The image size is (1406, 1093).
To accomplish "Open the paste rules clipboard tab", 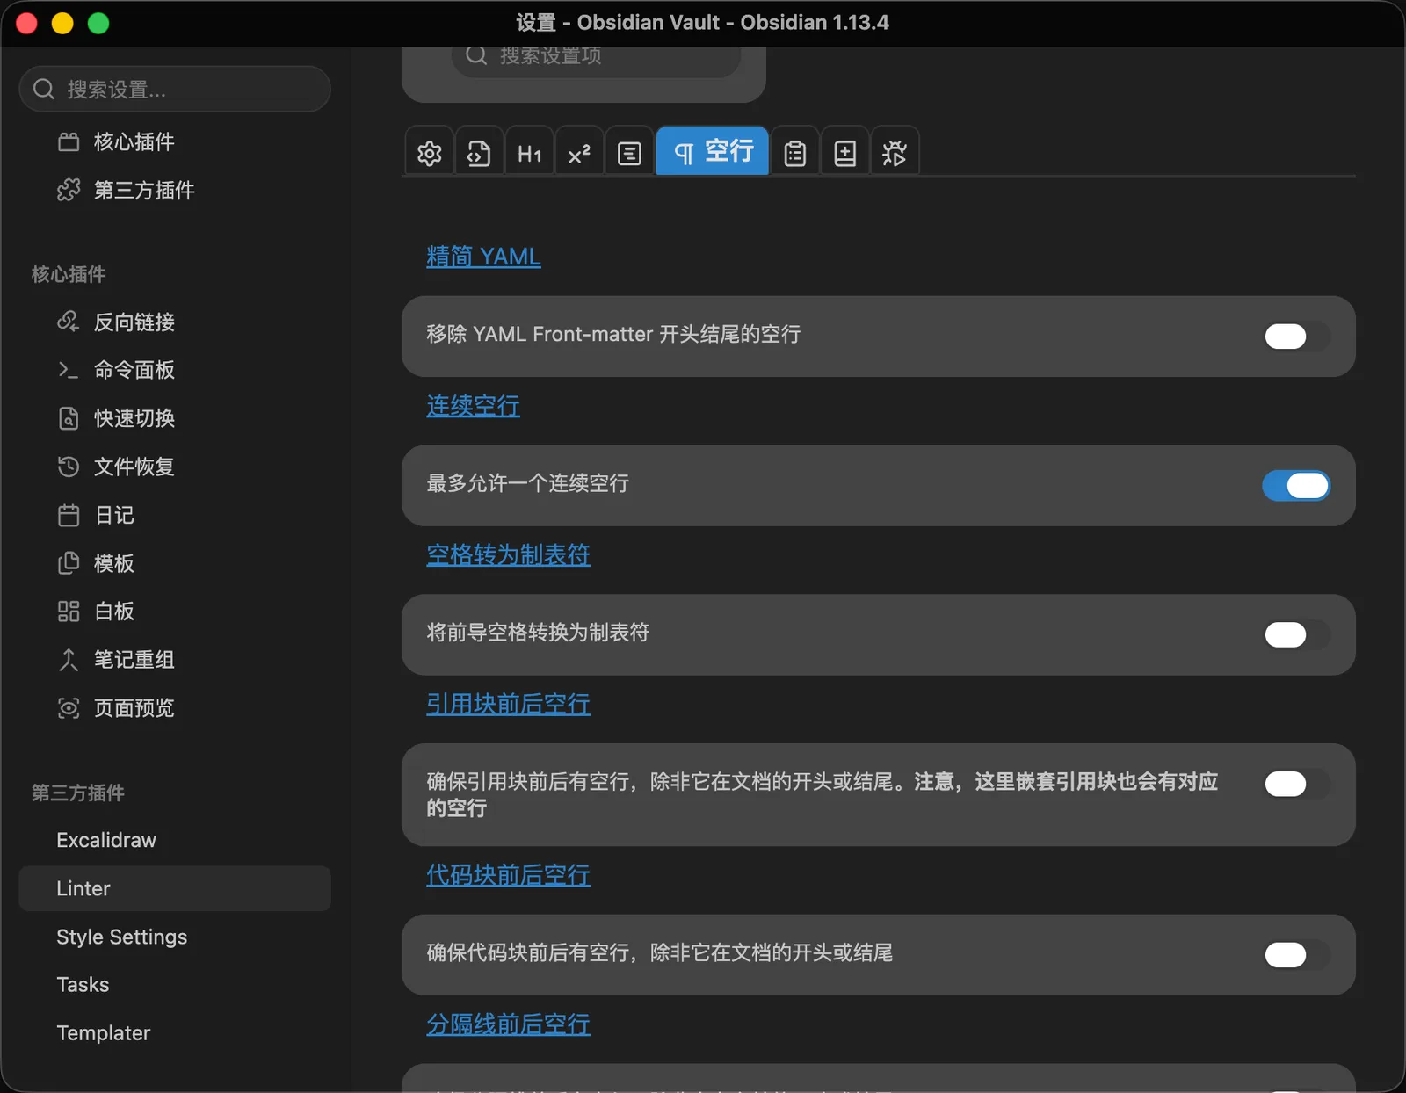I will tap(795, 153).
